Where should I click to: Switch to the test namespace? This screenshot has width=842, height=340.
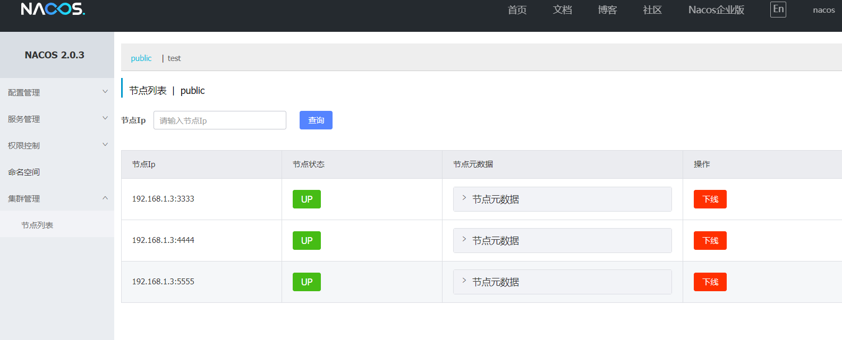tap(174, 58)
